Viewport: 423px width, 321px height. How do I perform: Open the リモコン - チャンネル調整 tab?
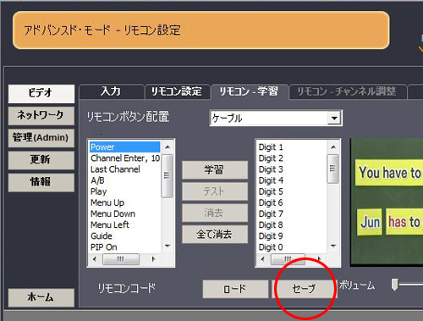coord(348,91)
